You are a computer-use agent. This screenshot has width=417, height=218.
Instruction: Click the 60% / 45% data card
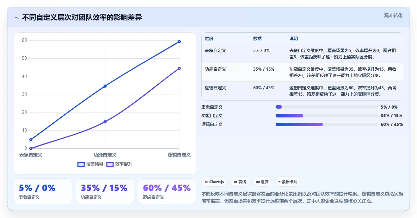pos(167,191)
